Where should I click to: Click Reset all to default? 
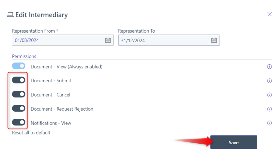click(x=31, y=133)
